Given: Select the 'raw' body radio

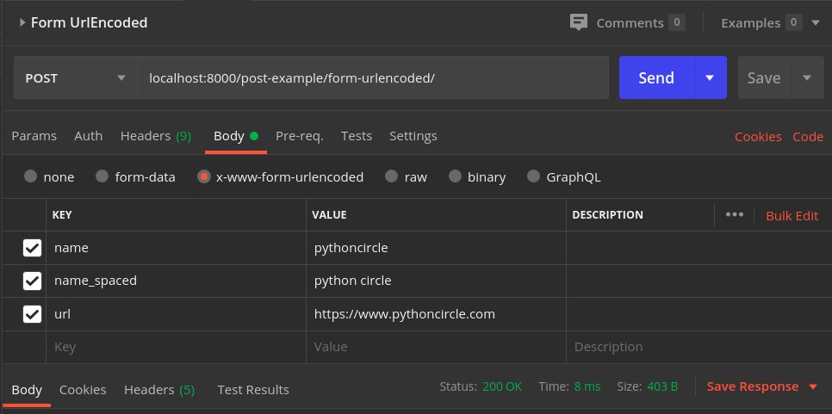Looking at the screenshot, I should tap(391, 176).
